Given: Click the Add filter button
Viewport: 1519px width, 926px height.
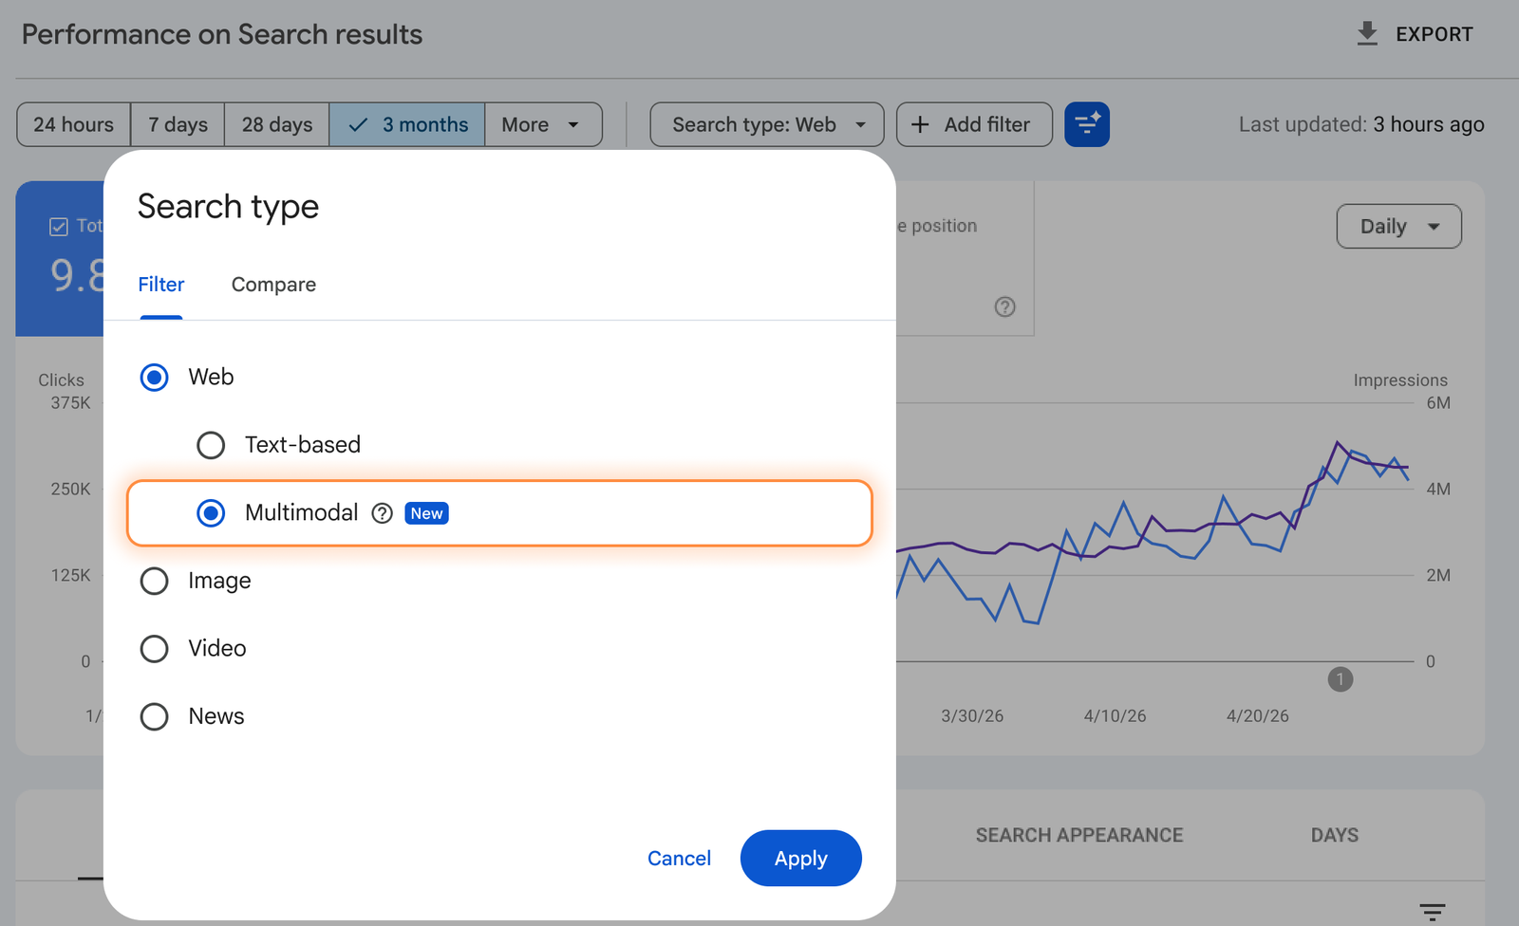Looking at the screenshot, I should click(974, 124).
